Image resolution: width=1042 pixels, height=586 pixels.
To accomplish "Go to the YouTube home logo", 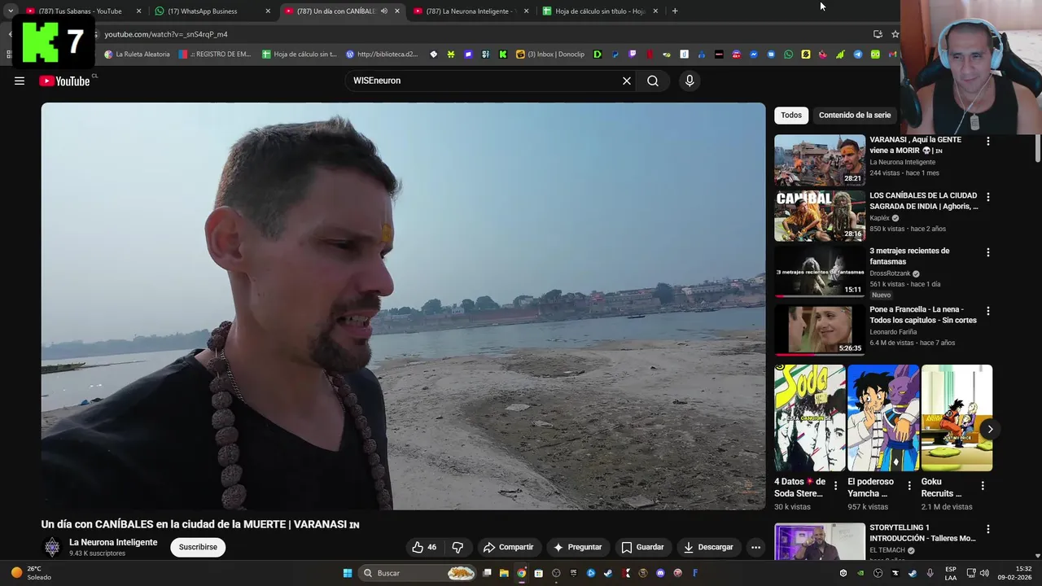I will pos(64,81).
